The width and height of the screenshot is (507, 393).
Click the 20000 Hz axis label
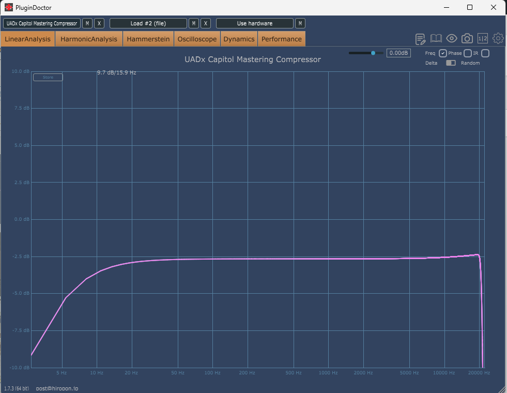479,373
